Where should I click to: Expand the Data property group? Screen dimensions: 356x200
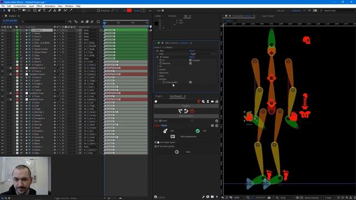pos(158,76)
